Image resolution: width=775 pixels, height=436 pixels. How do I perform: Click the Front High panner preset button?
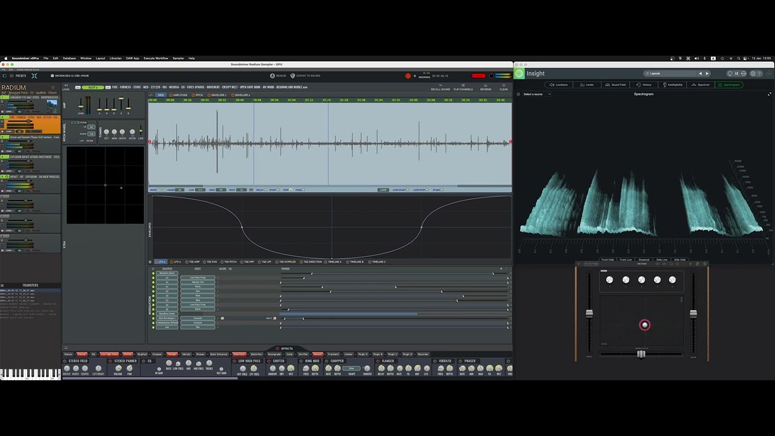tap(607, 260)
